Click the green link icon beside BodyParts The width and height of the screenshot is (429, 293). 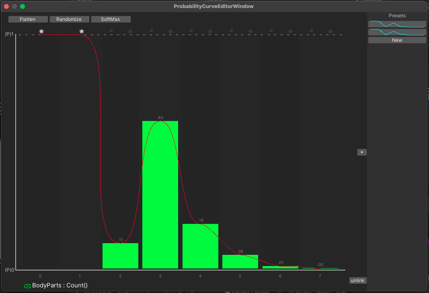[27, 286]
